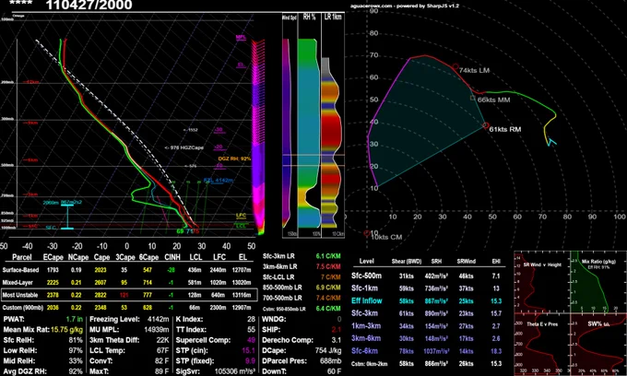627x376 pixels.
Task: Click the 3km-6km LR value 7.5 C/KM
Action: point(328,266)
